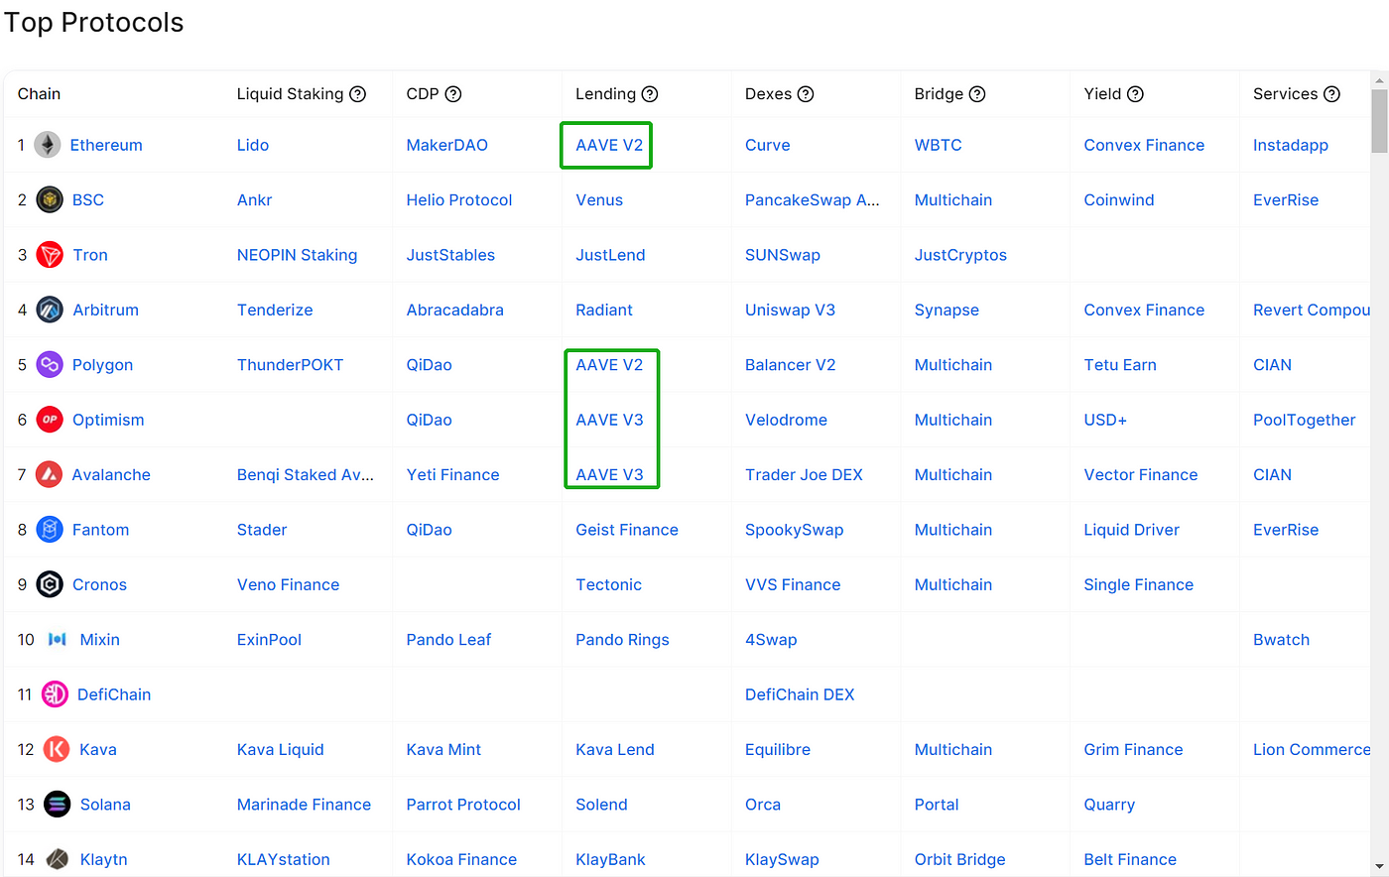1389x877 pixels.
Task: Open AAVE V2 in the Ethereum row
Action: tap(609, 145)
